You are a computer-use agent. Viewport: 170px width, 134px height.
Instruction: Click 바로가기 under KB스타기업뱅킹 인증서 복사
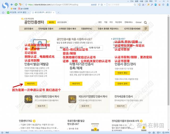coord(85,106)
